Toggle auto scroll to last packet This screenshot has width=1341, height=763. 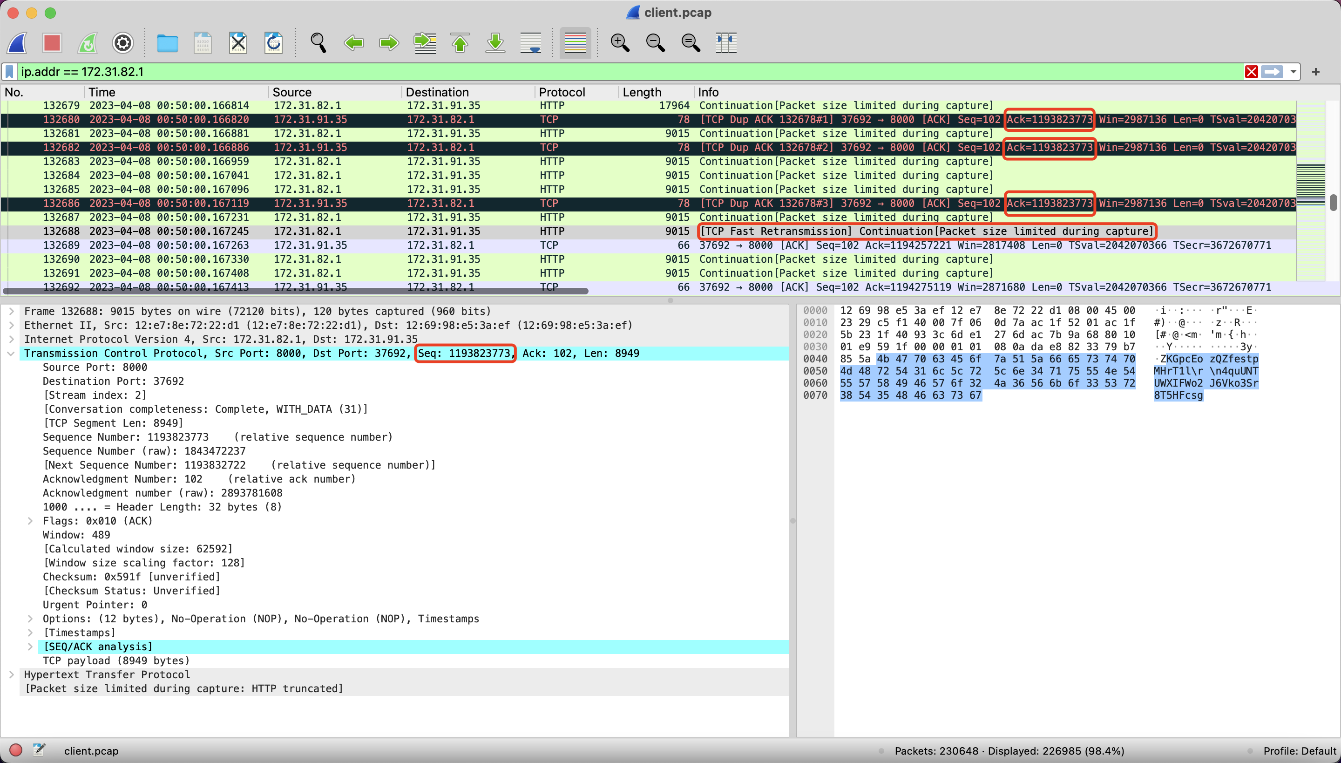click(531, 43)
